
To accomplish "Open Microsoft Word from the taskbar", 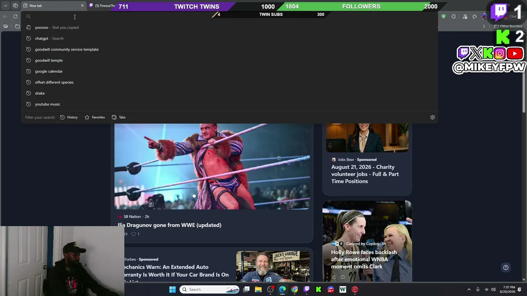I will point(343,289).
